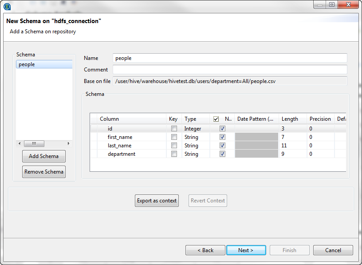
Task: Click the Talend application icon in title bar
Action: 7,6
